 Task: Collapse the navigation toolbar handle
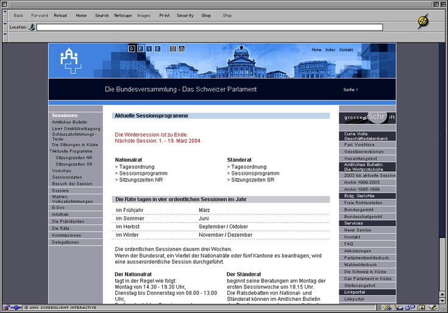tap(5, 15)
